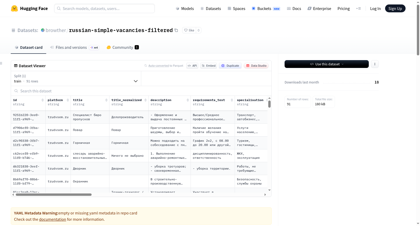Open the documentation link in YAML warning

click(52, 219)
